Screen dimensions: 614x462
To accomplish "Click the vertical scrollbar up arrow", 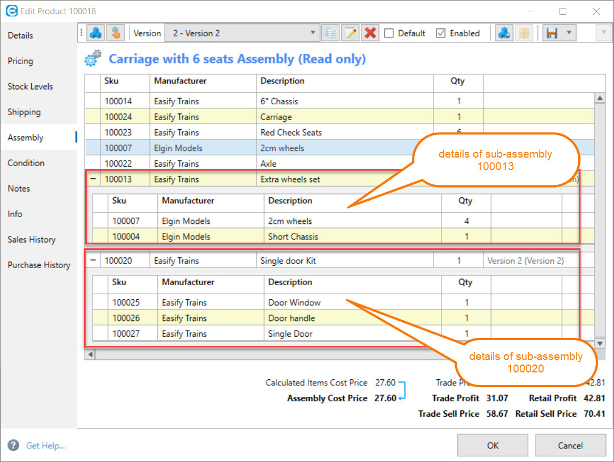I will pos(599,98).
